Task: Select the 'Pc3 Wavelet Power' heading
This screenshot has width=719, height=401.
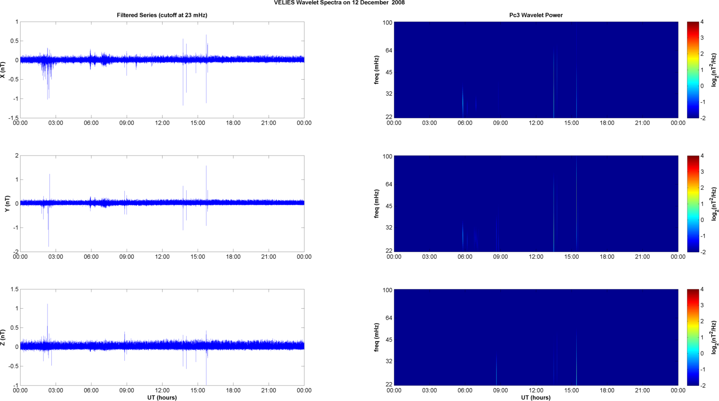Action: tap(536, 15)
